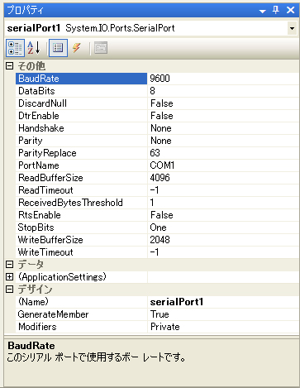Toggle auto-hide pin in title bar
300x388 pixels.
[275, 10]
